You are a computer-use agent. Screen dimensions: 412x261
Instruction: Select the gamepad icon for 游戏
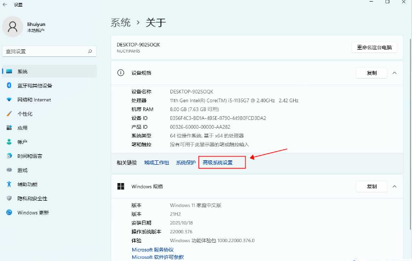click(x=9, y=170)
